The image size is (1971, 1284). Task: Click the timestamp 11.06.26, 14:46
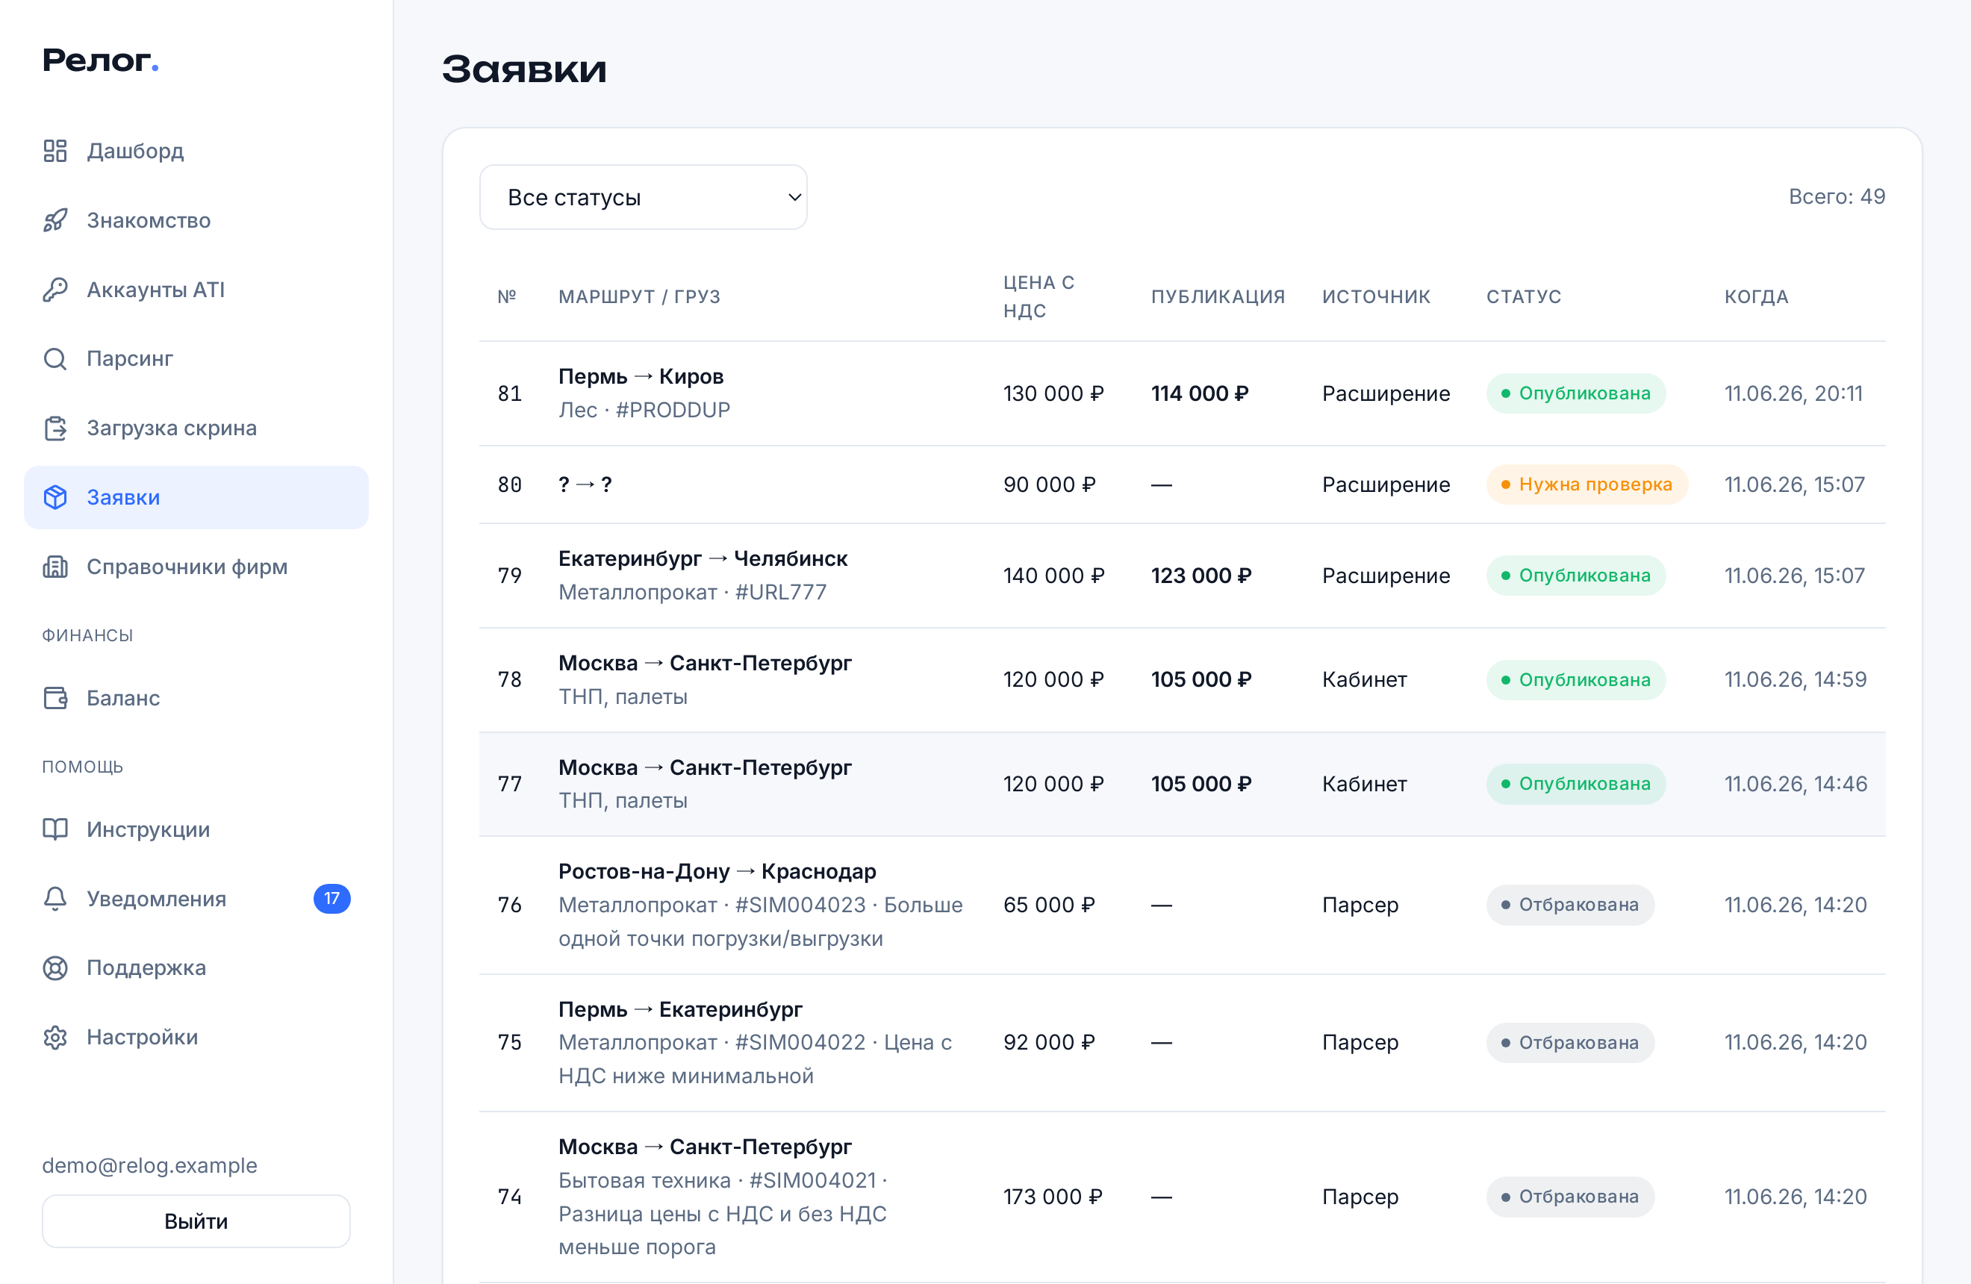[1796, 784]
